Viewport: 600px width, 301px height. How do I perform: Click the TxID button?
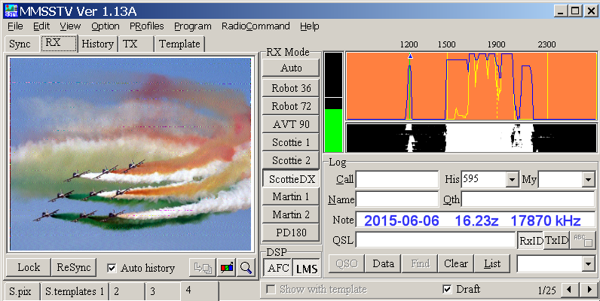point(556,240)
